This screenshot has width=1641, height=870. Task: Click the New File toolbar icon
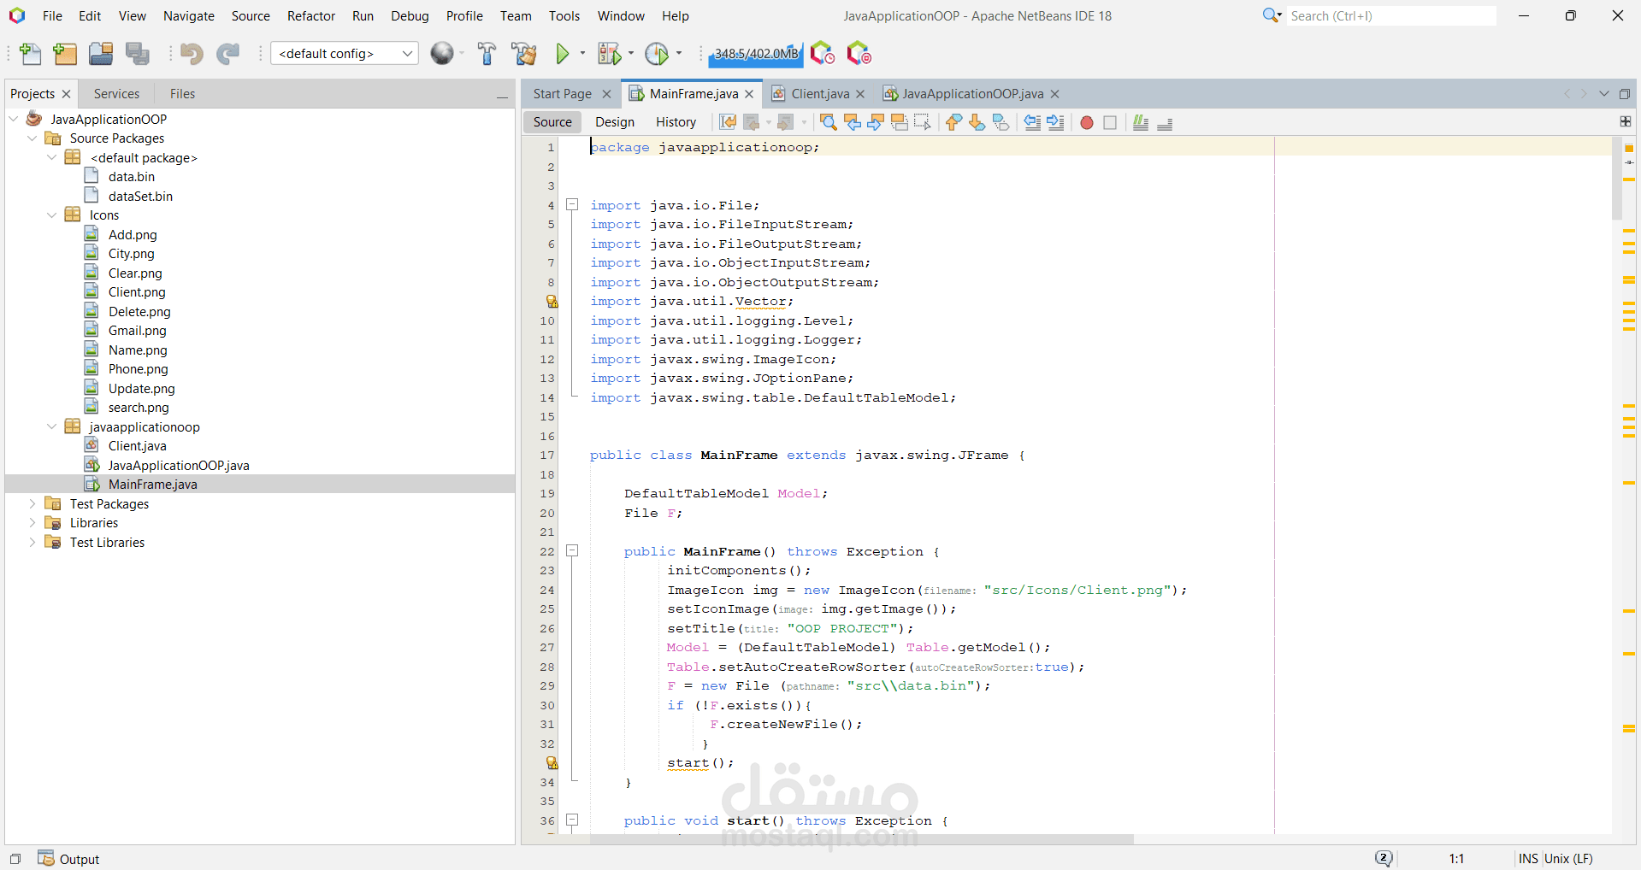pyautogui.click(x=31, y=54)
